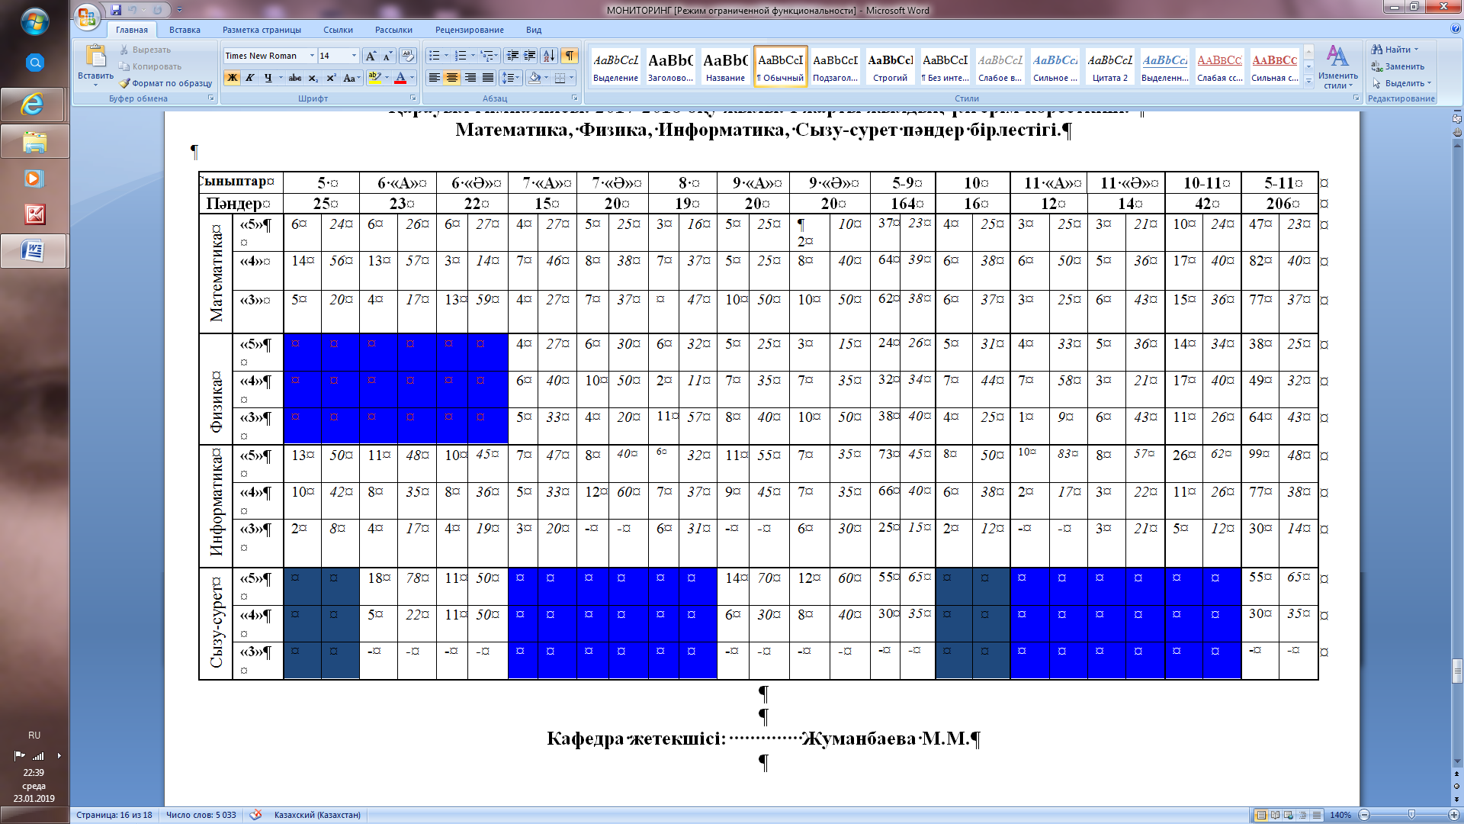Open the Sort (А-Я) dialog
This screenshot has height=824, width=1464.
(x=549, y=56)
